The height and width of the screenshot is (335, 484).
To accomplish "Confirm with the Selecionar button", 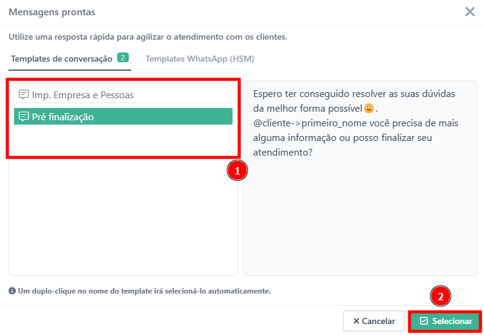I will [446, 321].
